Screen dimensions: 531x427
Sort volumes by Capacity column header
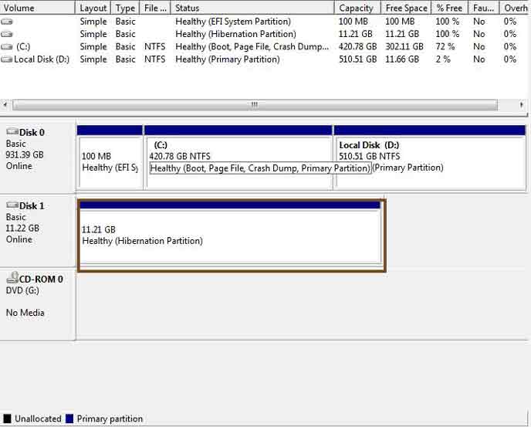[357, 8]
